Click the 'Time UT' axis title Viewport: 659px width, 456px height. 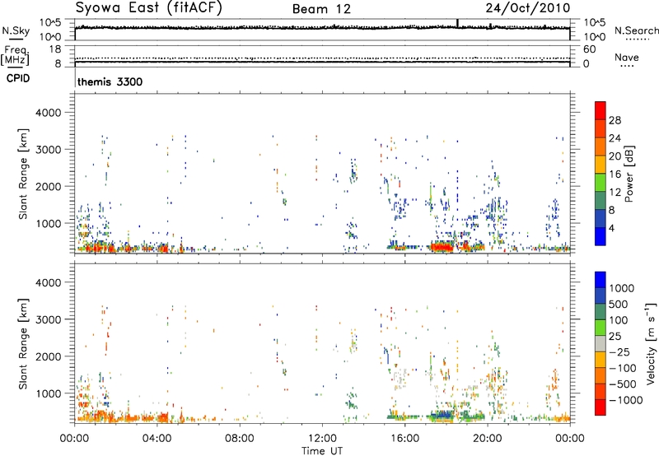coord(322,451)
